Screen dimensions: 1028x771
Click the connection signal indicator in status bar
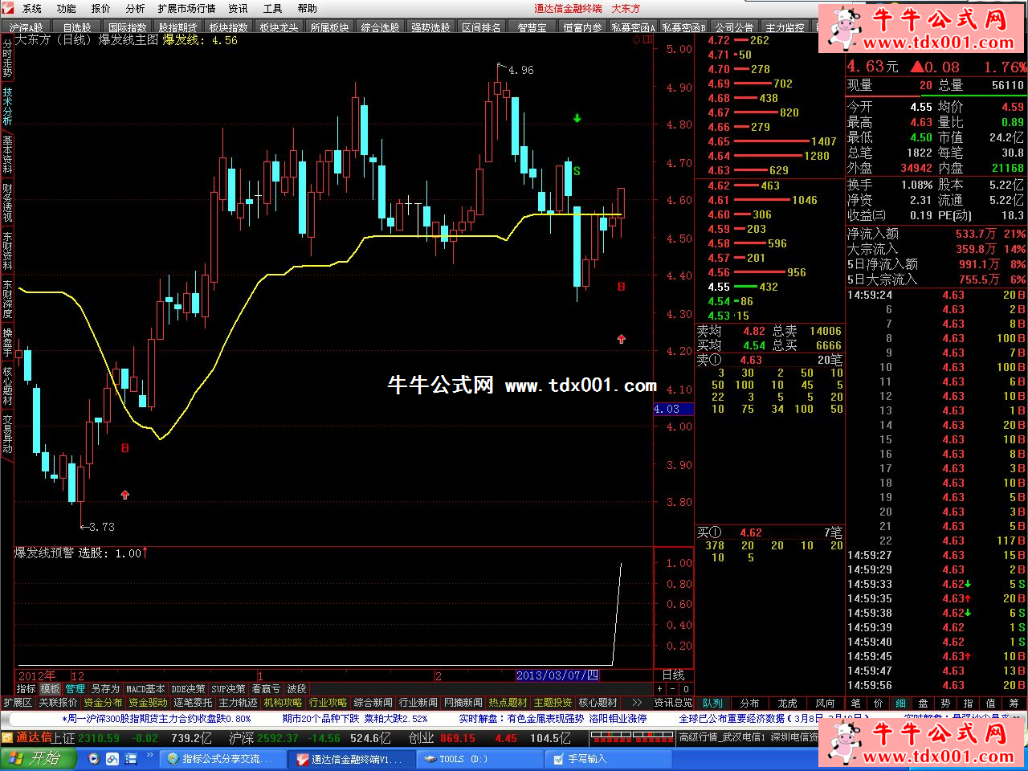click(630, 738)
